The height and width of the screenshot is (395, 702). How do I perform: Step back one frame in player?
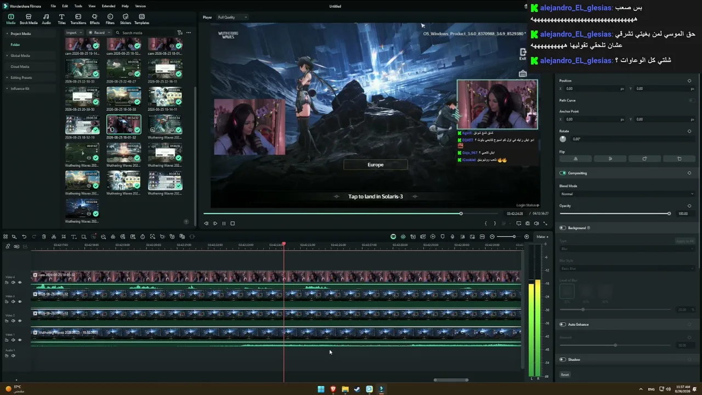click(x=206, y=223)
